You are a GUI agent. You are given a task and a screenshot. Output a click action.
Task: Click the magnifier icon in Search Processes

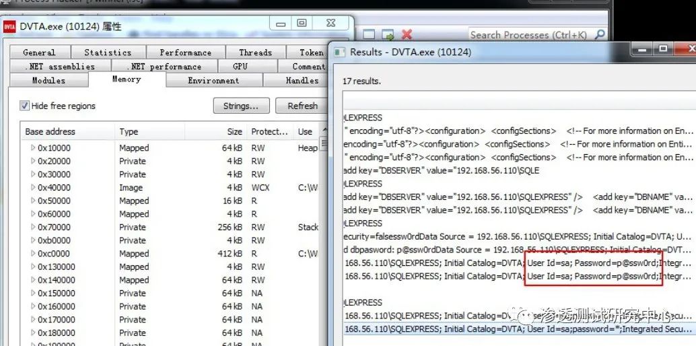point(600,34)
